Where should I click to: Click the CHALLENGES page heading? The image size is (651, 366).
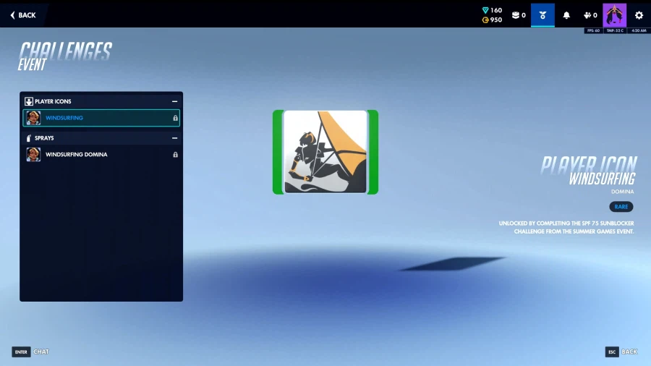point(66,51)
